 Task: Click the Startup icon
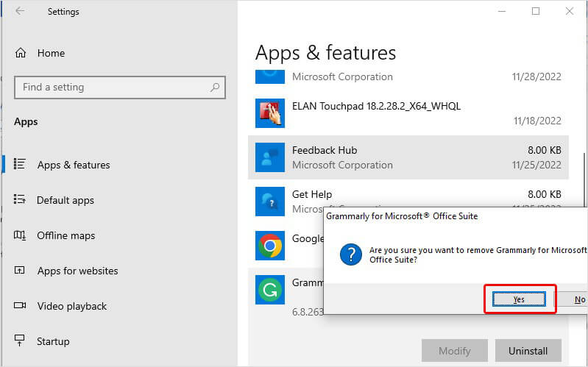[x=19, y=341]
